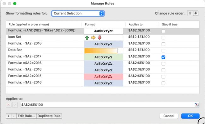Open Current Selection dropdown
The width and height of the screenshot is (205, 124).
click(78, 13)
